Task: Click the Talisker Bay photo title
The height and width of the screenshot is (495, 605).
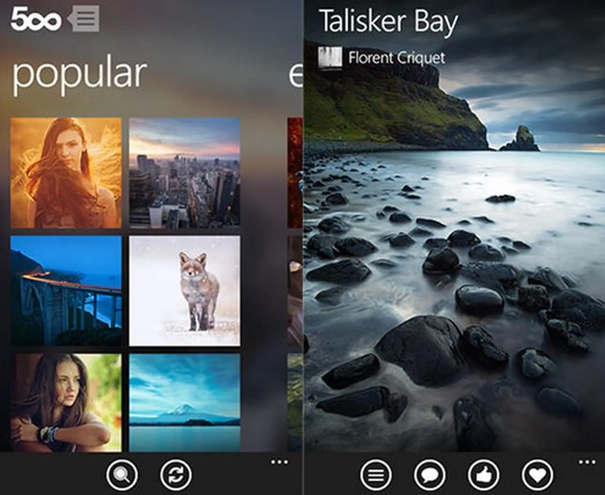Action: (388, 21)
